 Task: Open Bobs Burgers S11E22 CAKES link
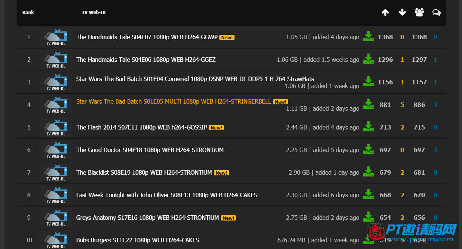tap(138, 240)
